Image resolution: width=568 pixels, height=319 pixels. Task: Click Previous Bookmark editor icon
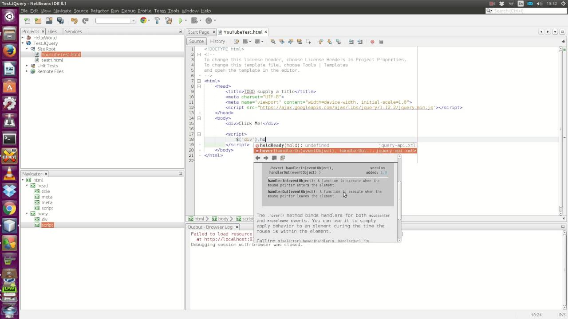point(320,42)
